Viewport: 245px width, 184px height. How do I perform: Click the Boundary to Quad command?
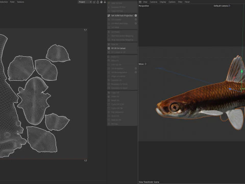tap(119, 88)
